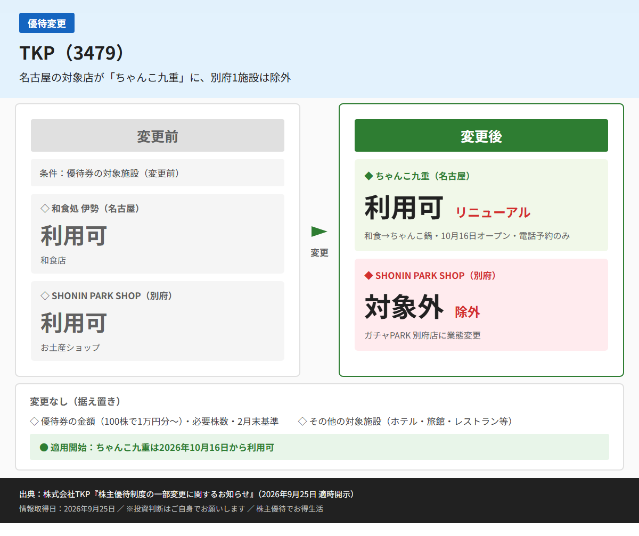Click the ガチャPARK 別府店に業態変更 line
The width and height of the screenshot is (639, 536).
coord(422,335)
